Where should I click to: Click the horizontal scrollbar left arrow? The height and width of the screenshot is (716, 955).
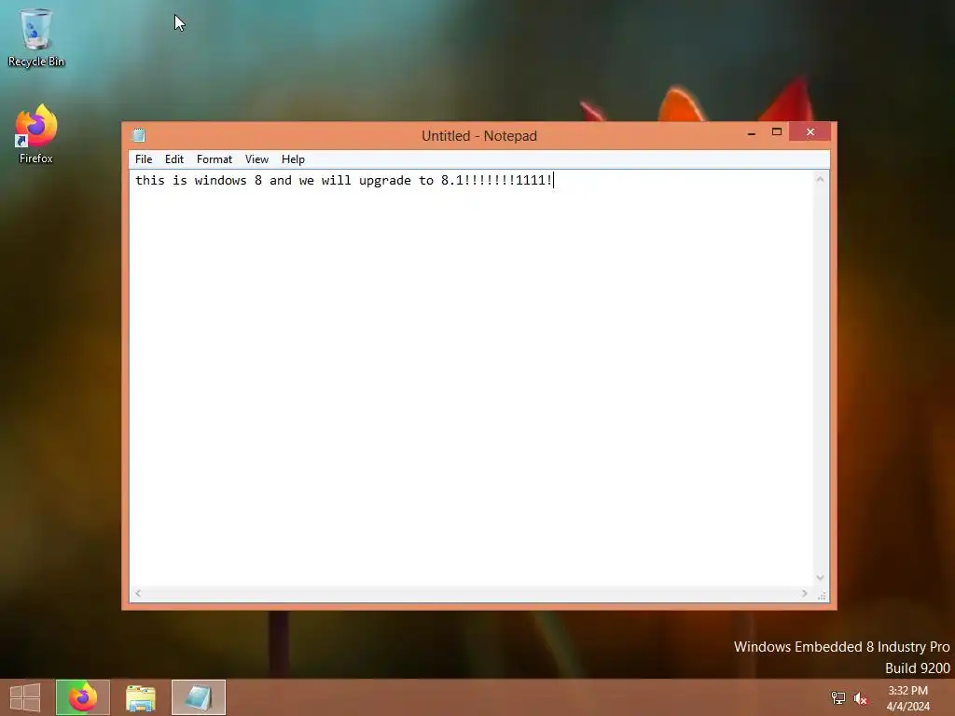(138, 594)
